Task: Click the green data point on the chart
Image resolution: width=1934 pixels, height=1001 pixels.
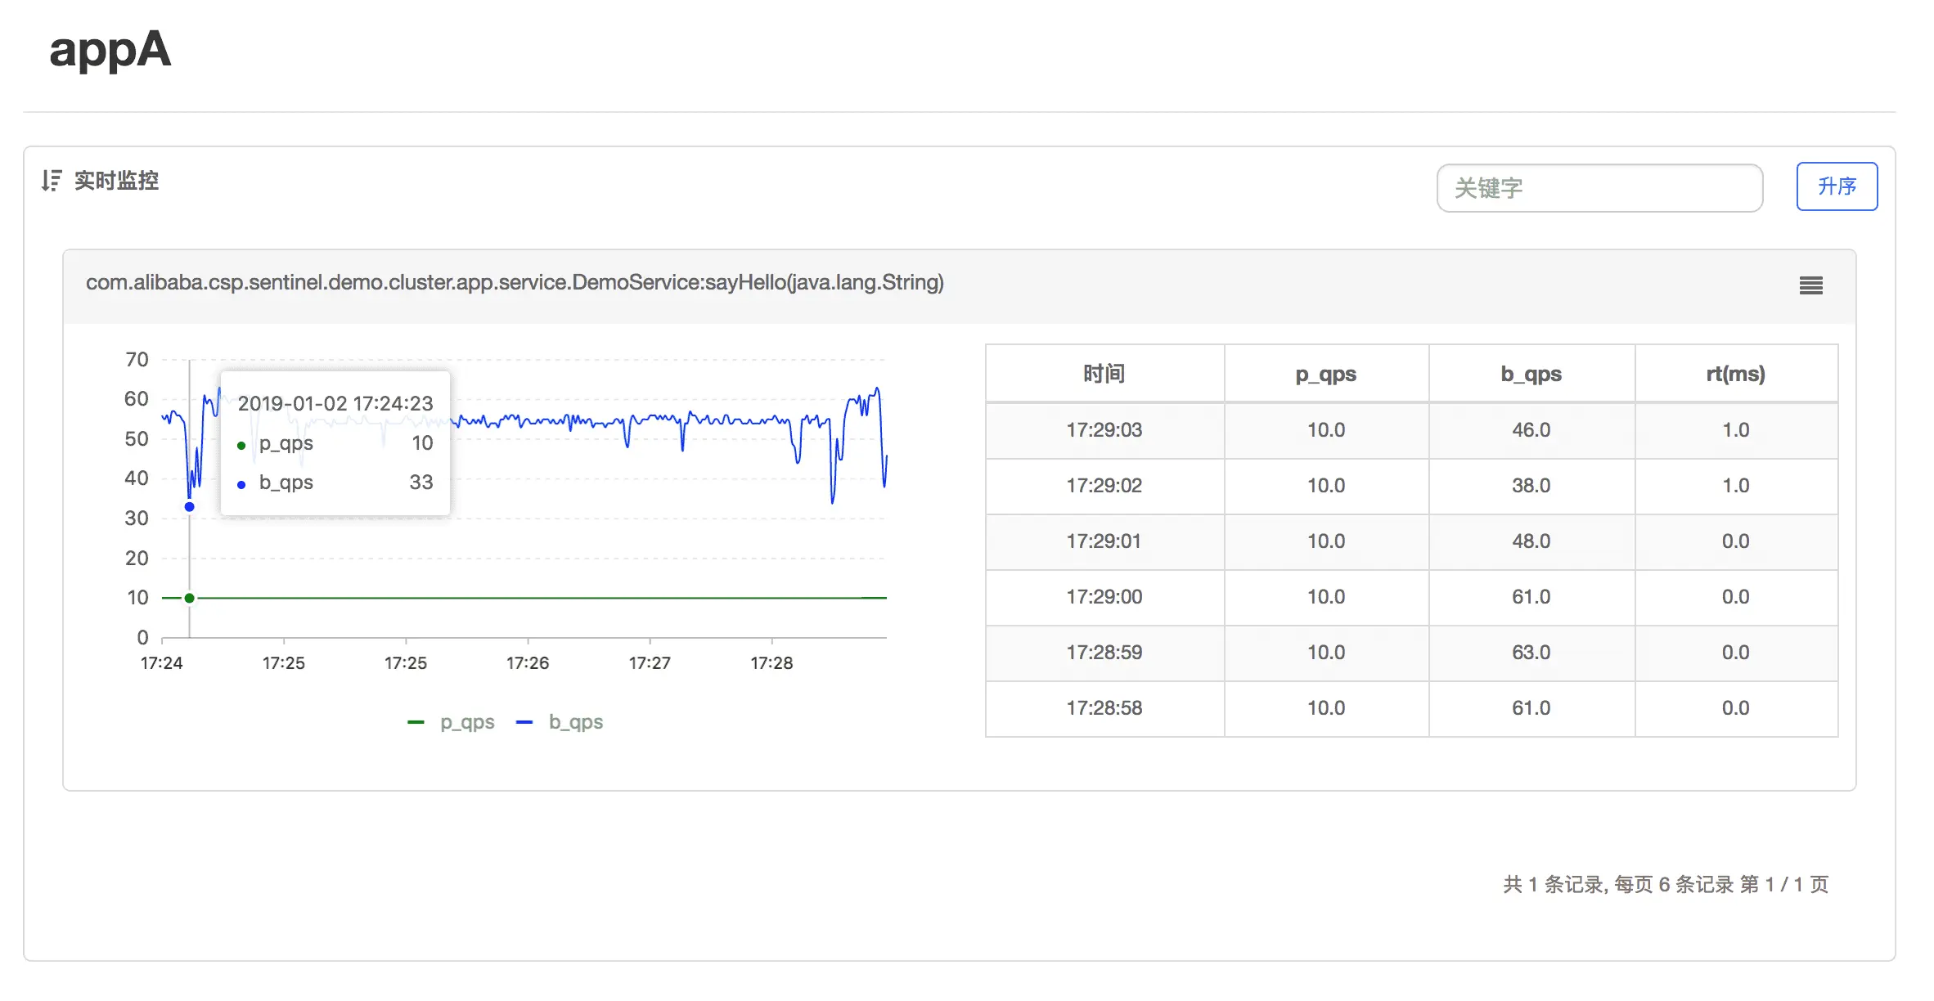Action: tap(190, 597)
